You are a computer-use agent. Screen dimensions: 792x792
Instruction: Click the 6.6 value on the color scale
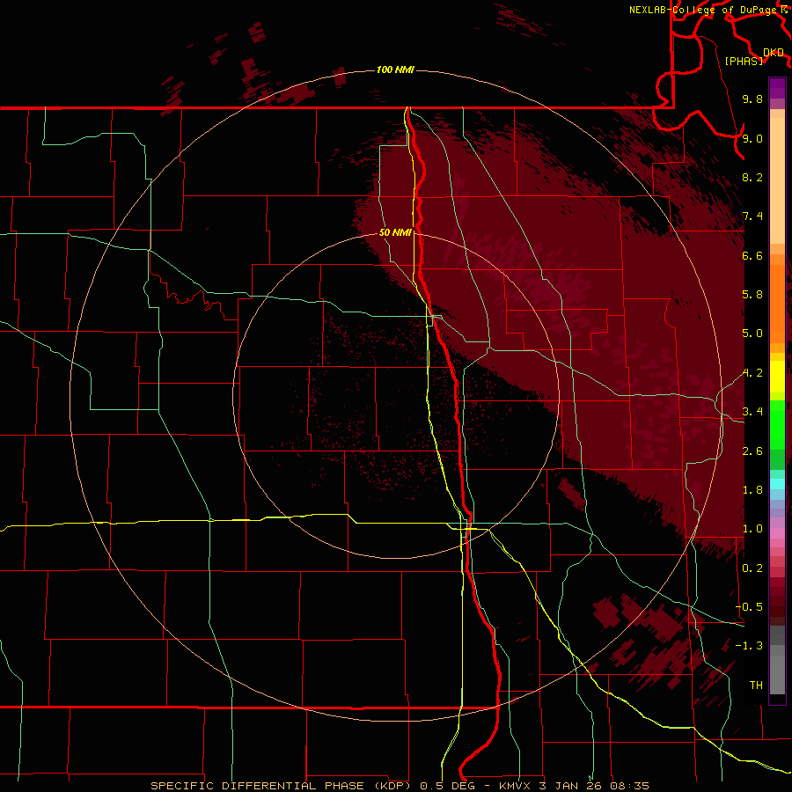click(752, 255)
